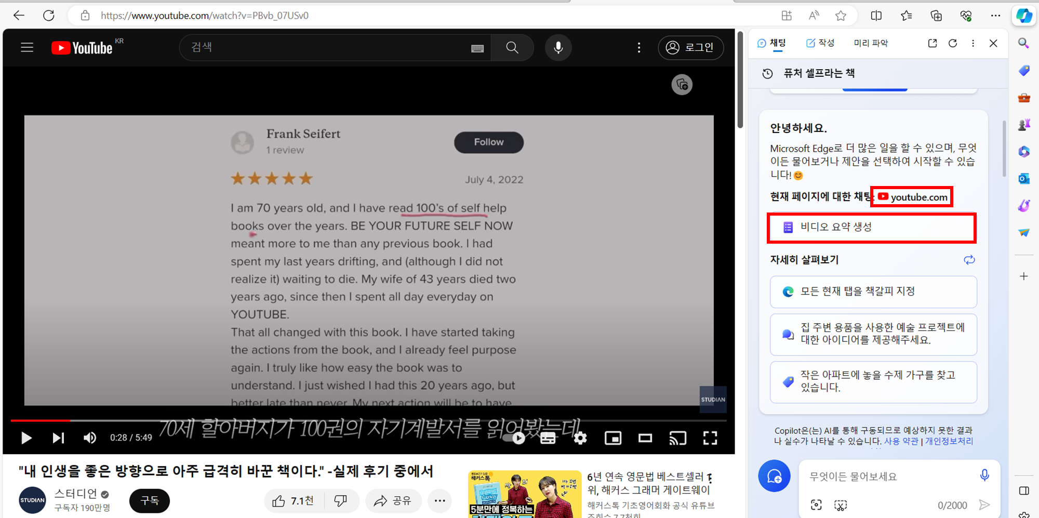Switch to the 작성 compose tab
1039x518 pixels.
pyautogui.click(x=820, y=43)
